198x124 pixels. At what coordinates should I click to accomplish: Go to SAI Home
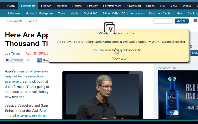(14, 13)
